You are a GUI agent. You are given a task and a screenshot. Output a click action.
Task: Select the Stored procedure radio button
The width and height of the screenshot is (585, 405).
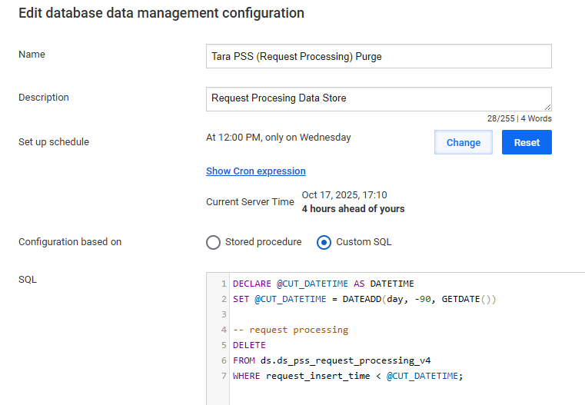pos(213,242)
